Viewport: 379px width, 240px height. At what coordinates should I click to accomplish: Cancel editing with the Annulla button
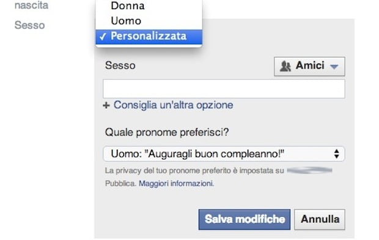pyautogui.click(x=320, y=219)
